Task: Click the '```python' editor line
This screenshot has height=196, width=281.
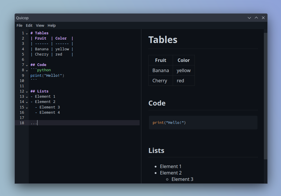Action: (x=41, y=70)
